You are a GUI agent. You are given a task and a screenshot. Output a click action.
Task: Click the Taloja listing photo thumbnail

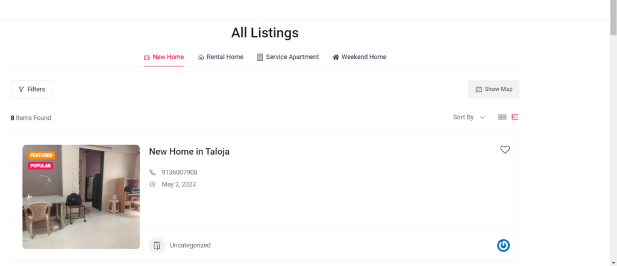click(81, 205)
